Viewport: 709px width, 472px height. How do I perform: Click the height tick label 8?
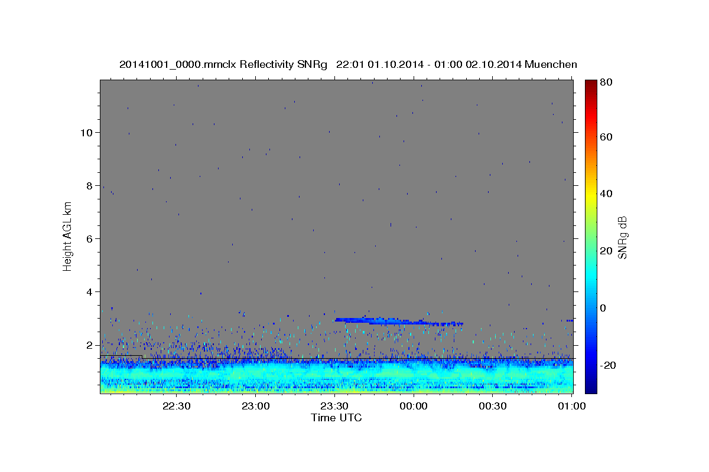89,185
